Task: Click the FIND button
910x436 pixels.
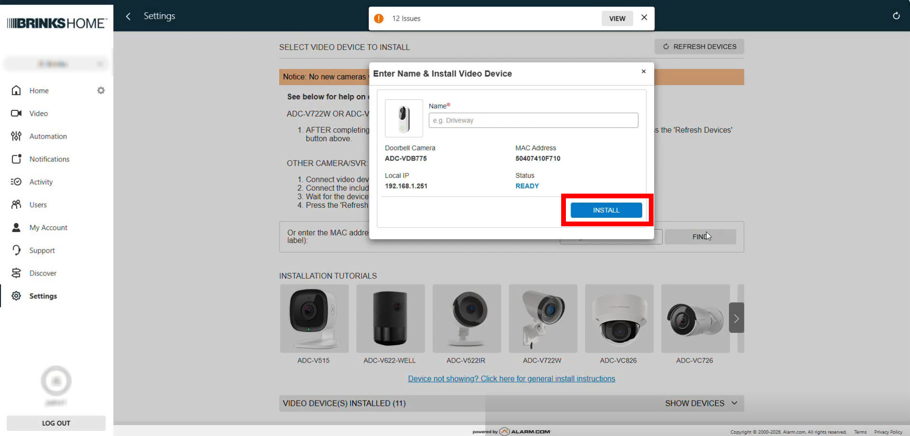Action: point(700,237)
